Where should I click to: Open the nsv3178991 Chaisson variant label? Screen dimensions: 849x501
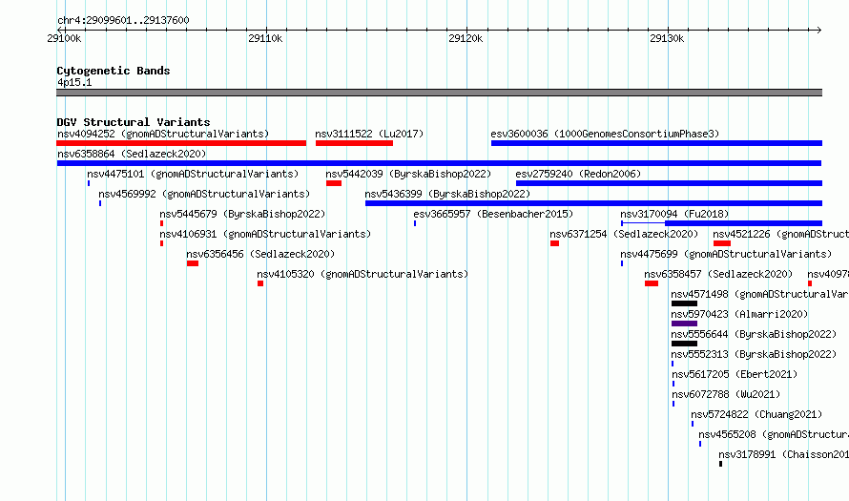pyautogui.click(x=783, y=454)
